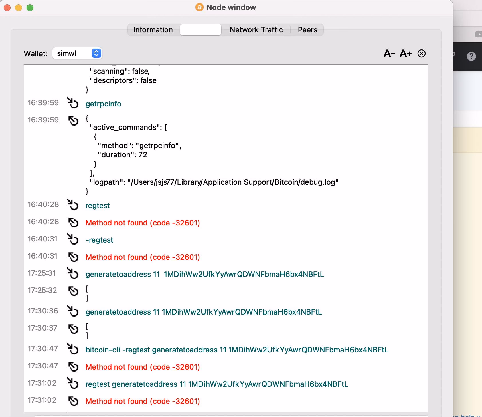Click the Method not found error at 17:31:02

click(143, 401)
